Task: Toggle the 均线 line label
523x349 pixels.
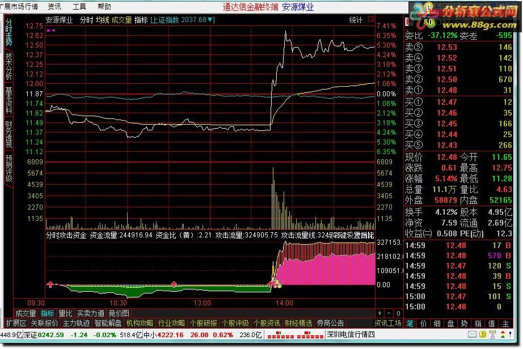Action: [103, 20]
